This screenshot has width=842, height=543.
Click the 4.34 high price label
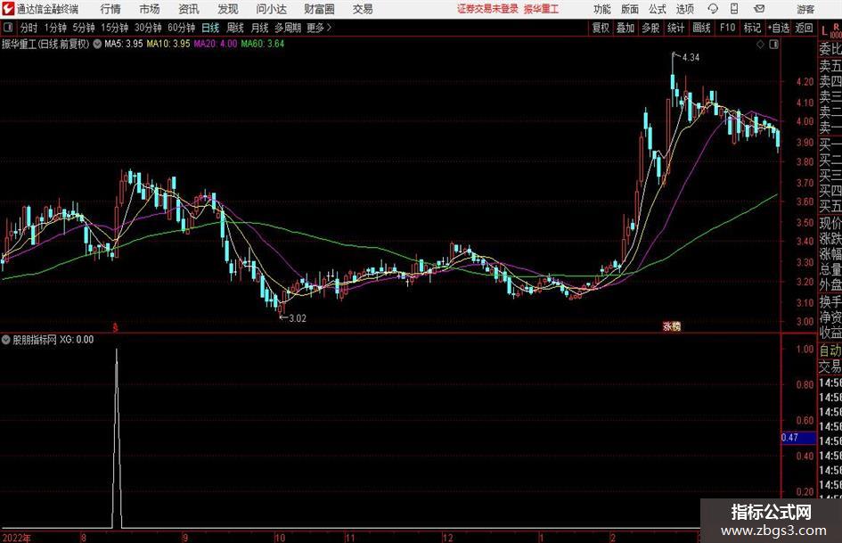[691, 58]
